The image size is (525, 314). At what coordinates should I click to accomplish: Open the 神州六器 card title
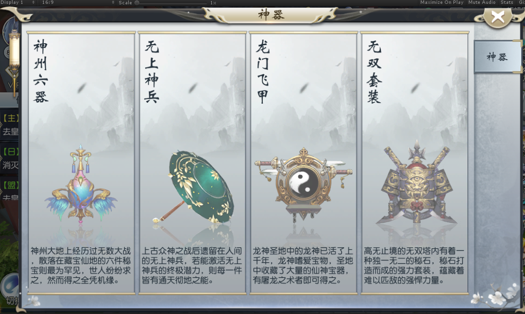pyautogui.click(x=41, y=72)
